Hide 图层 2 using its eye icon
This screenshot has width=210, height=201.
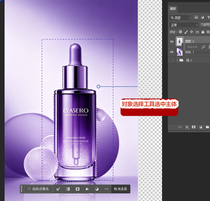pos(172,41)
